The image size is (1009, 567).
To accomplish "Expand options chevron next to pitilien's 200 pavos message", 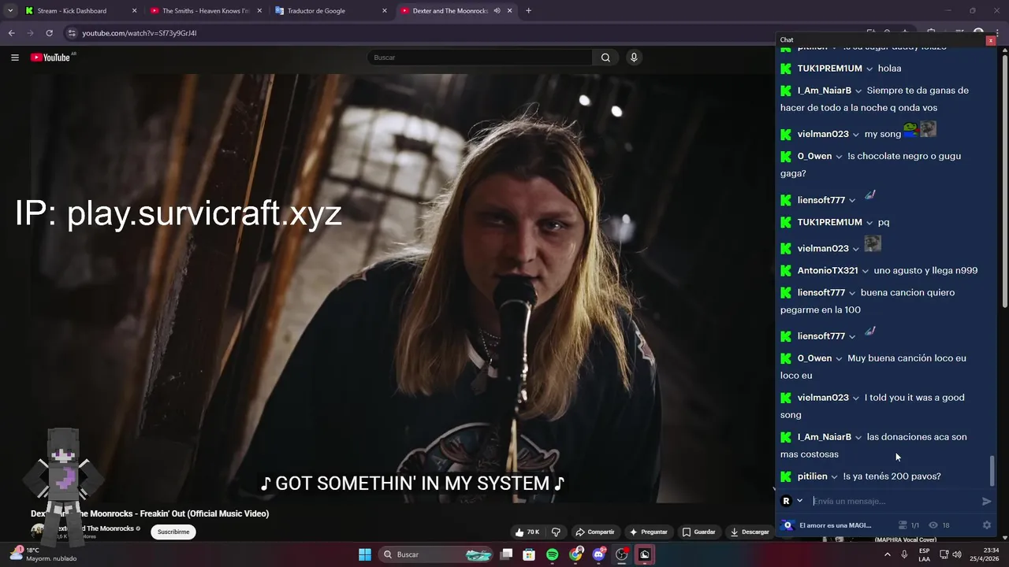I will pos(834,476).
